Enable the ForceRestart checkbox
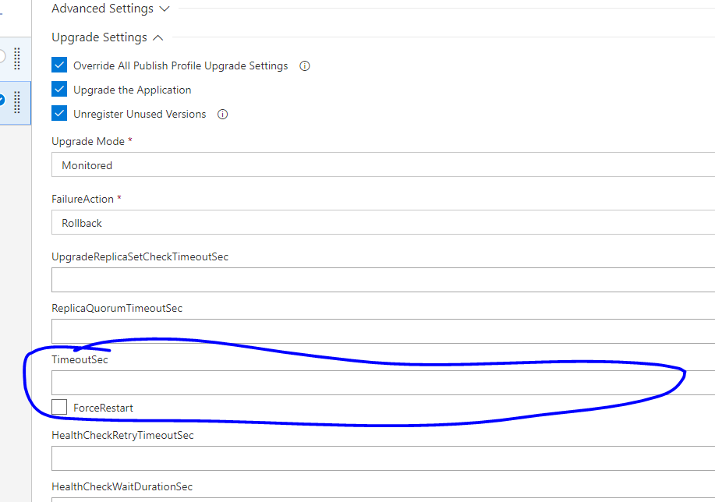The width and height of the screenshot is (715, 502). [x=58, y=407]
